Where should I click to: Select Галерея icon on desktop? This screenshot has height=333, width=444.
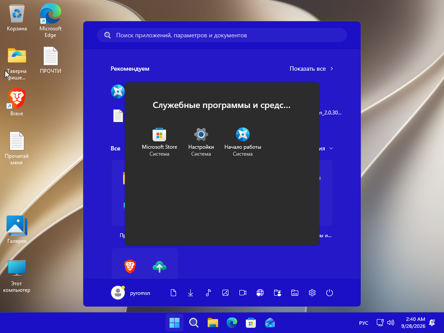[x=17, y=229]
